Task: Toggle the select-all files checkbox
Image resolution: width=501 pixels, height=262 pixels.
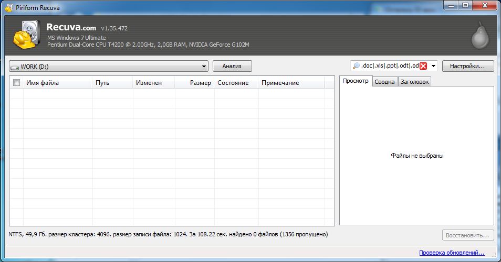Action: 16,82
